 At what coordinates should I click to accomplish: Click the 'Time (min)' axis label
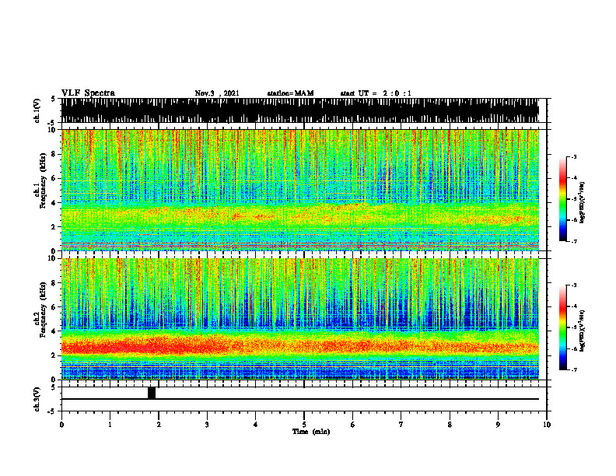[x=311, y=432]
